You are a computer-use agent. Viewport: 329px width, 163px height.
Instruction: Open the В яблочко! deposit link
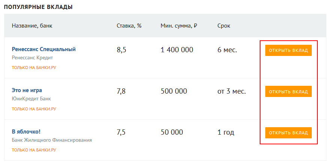(26, 132)
